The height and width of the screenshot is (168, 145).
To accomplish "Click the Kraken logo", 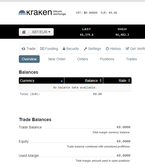I will click(x=42, y=13).
